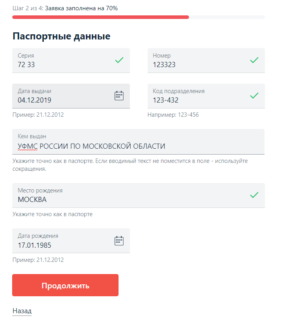Screen dimensions: 285x325
Task: Click green checkmark in Номер field
Action: tap(254, 60)
